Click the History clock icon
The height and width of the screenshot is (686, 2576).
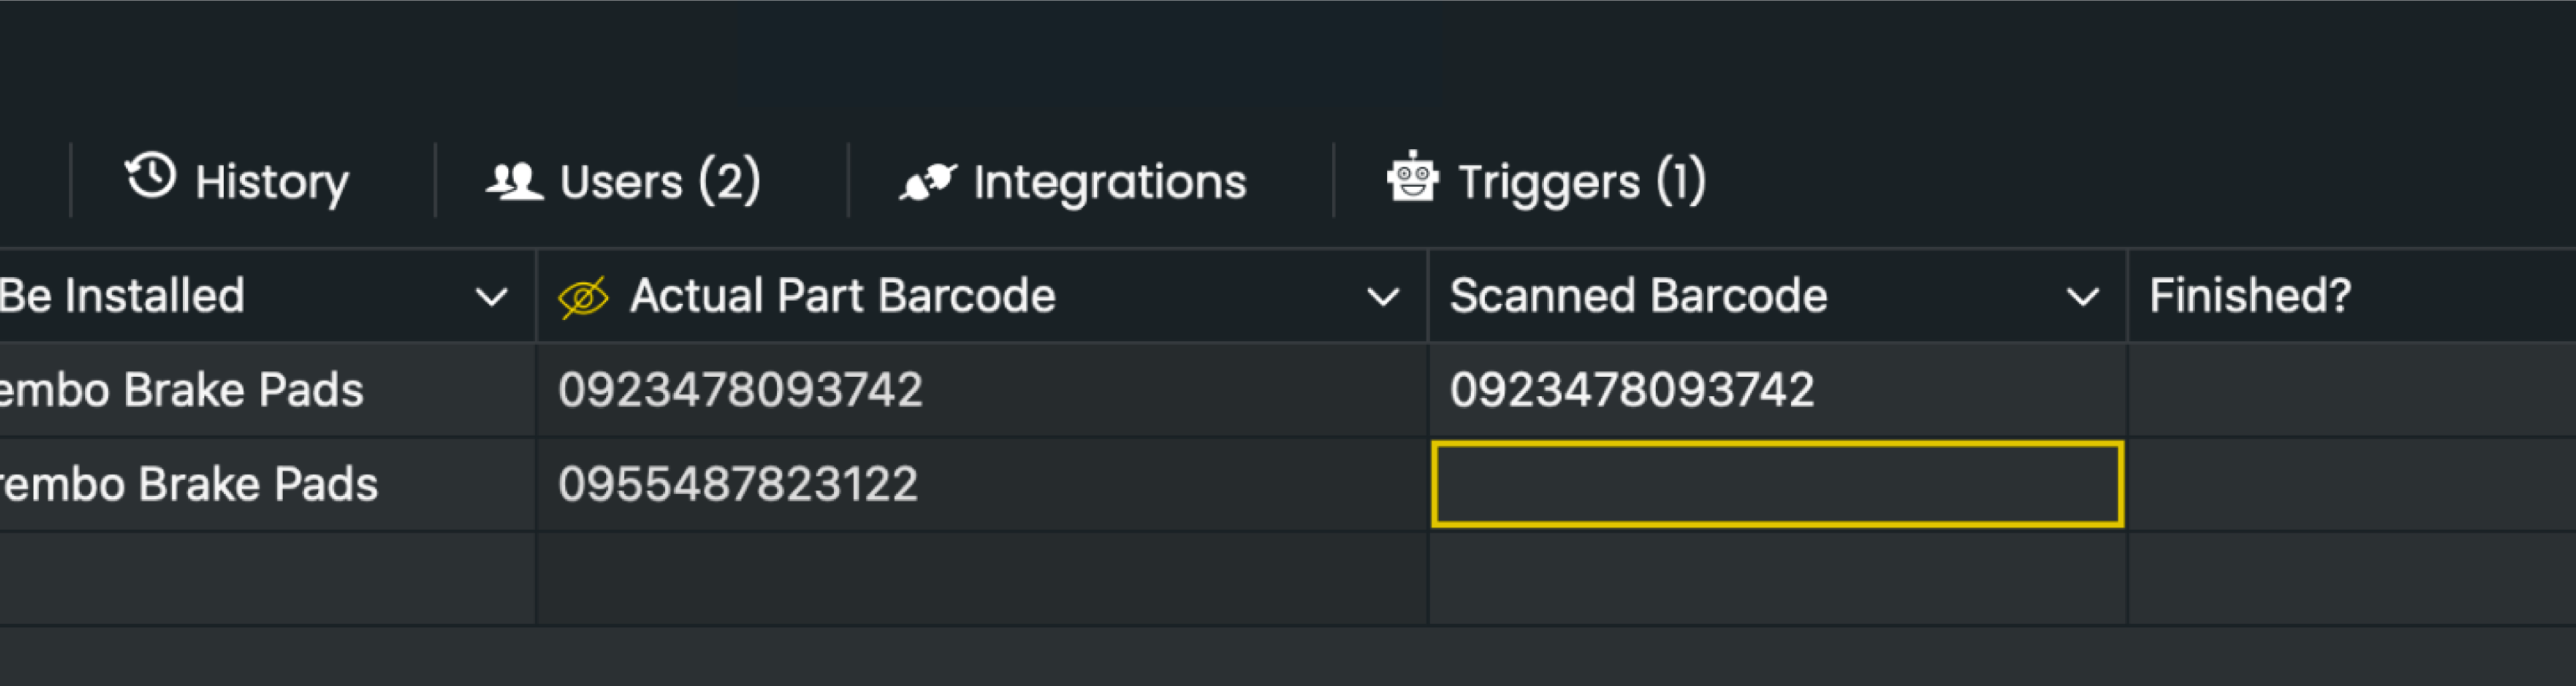(x=150, y=178)
